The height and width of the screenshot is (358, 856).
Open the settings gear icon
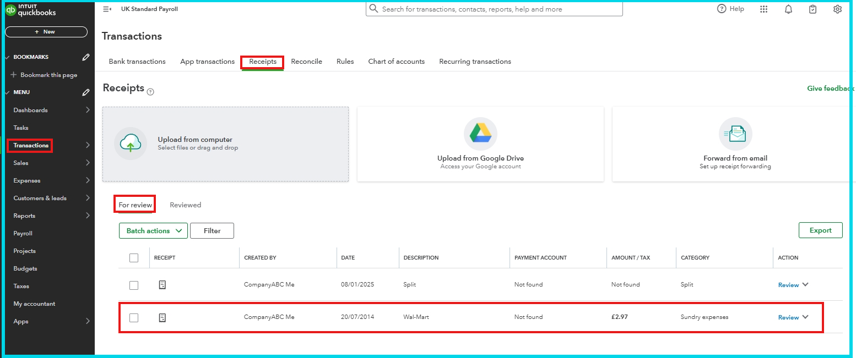click(837, 9)
